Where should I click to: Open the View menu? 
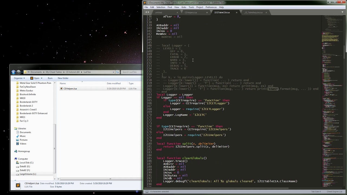(x=176, y=7)
